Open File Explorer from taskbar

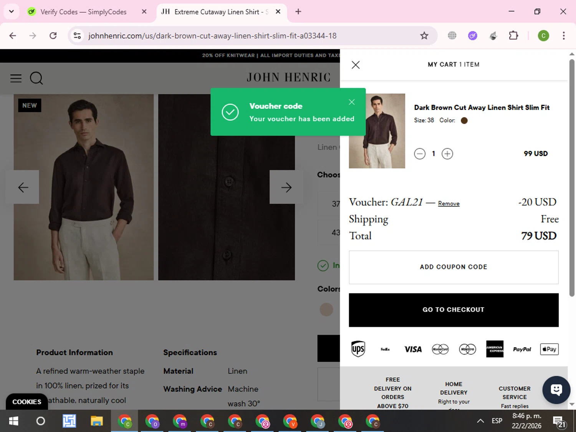(97, 421)
